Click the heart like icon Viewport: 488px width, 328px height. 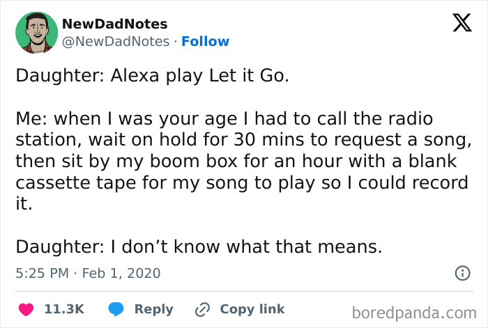[x=26, y=309]
